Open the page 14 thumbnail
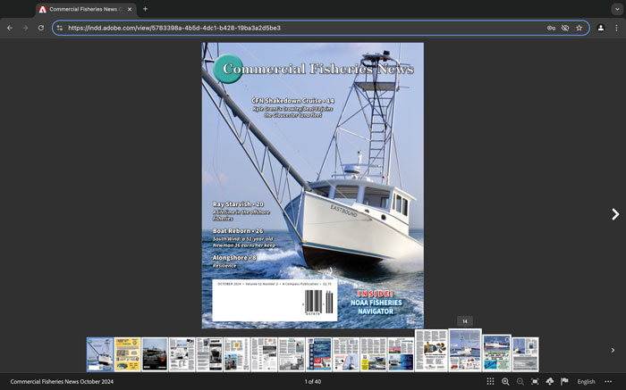Viewport: 626px width, 390px height. pos(465,350)
